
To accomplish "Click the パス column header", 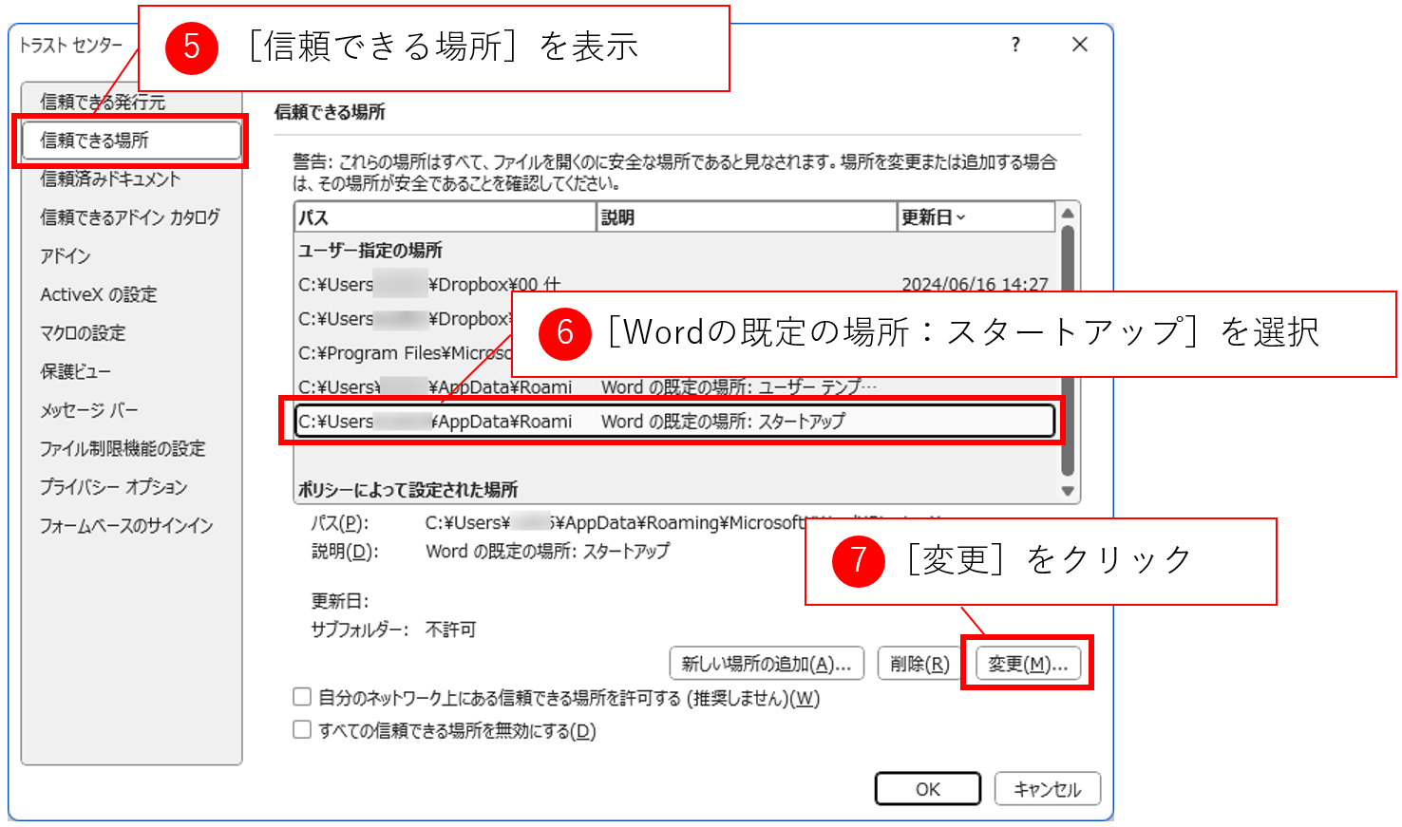I will click(x=445, y=217).
